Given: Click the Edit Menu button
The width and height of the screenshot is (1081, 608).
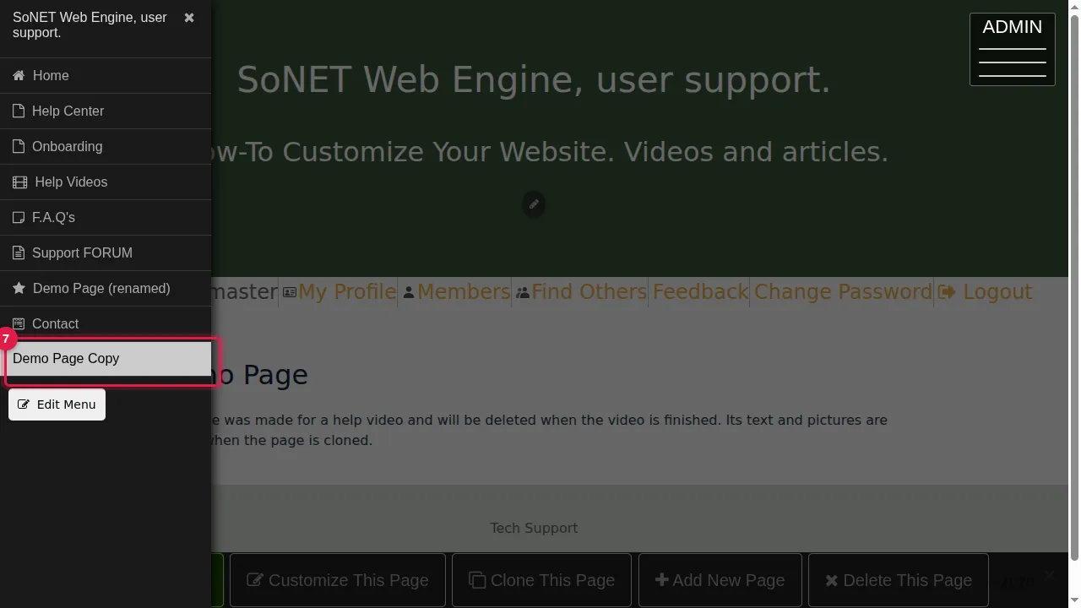Looking at the screenshot, I should click(57, 404).
